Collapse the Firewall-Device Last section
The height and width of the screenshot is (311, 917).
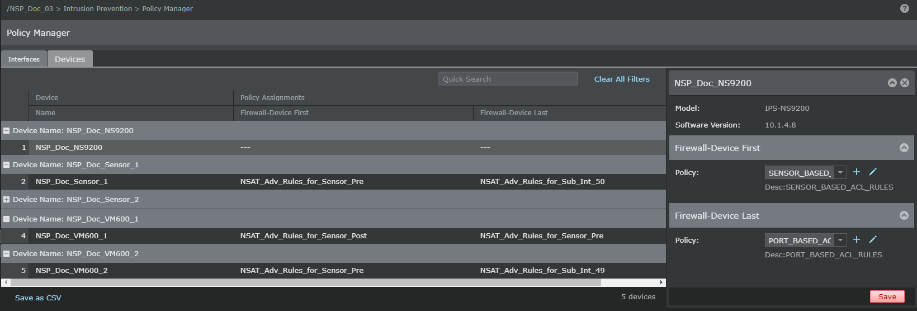coord(904,215)
